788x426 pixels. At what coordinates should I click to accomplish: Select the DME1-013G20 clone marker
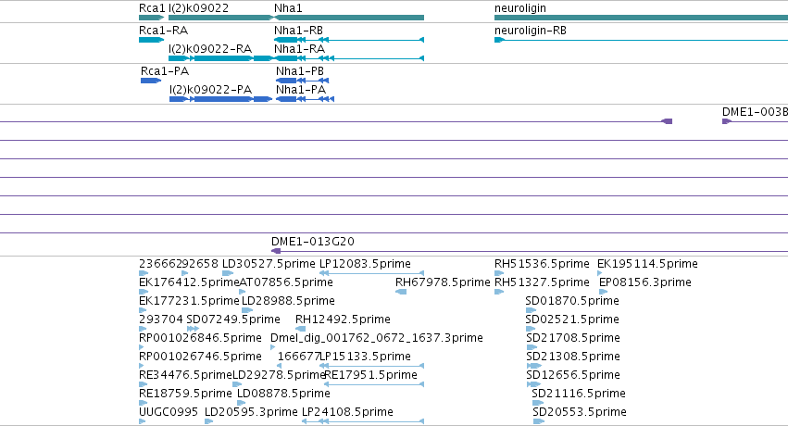point(276,251)
